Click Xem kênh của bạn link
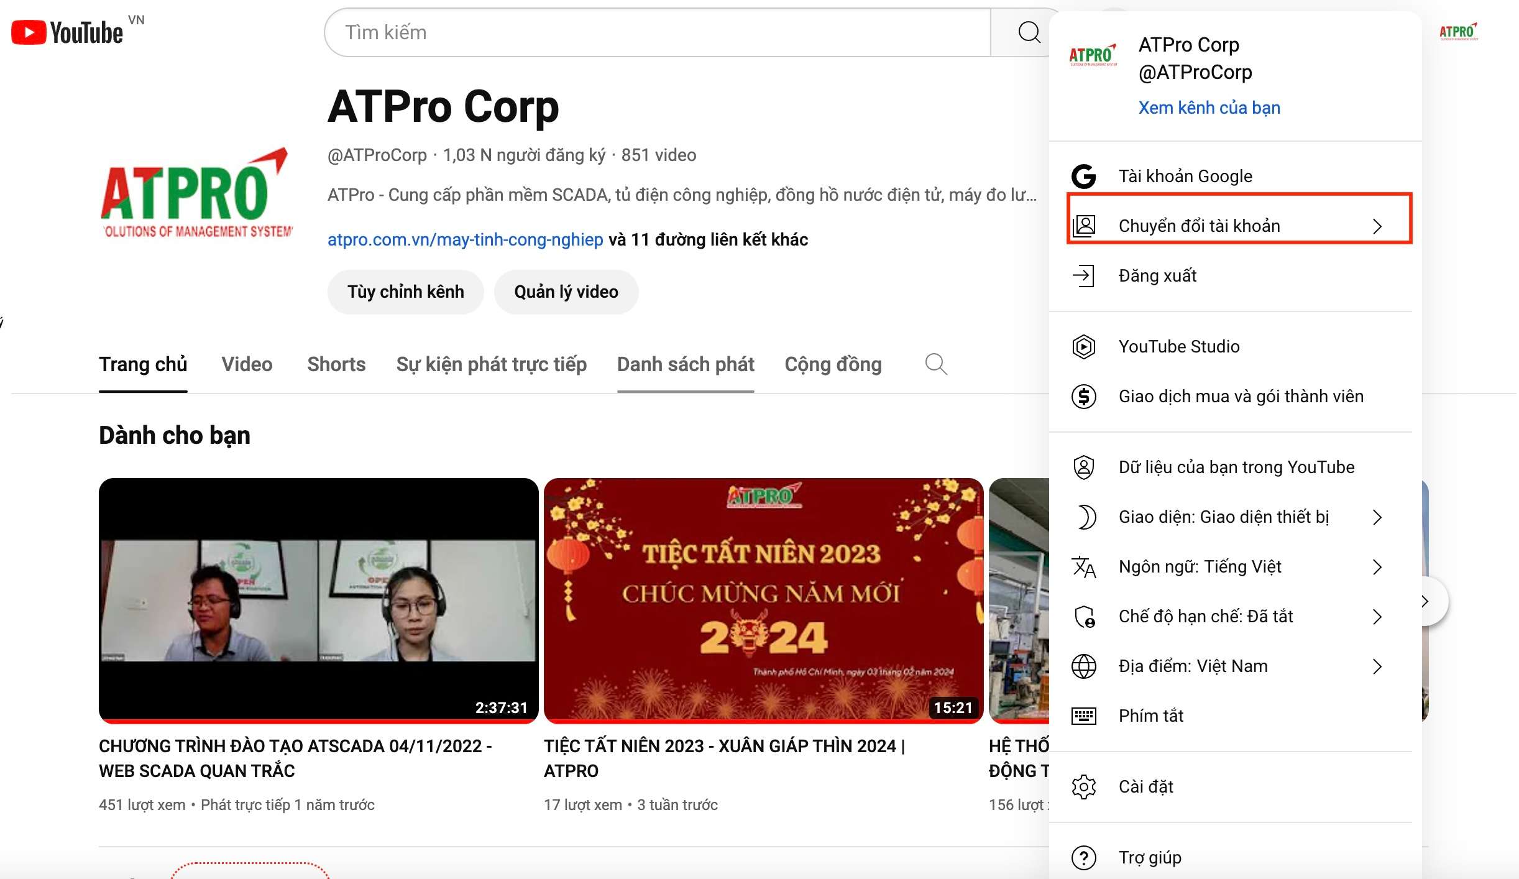1519x879 pixels. [1209, 108]
